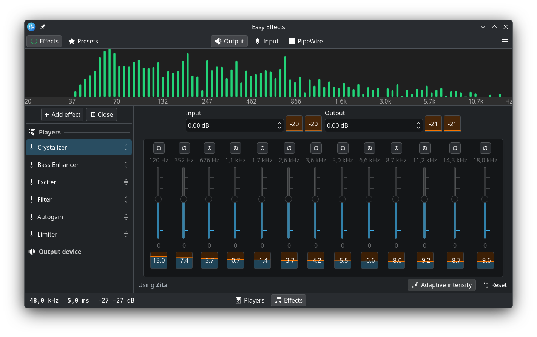Open the hamburger main menu

tap(504, 41)
